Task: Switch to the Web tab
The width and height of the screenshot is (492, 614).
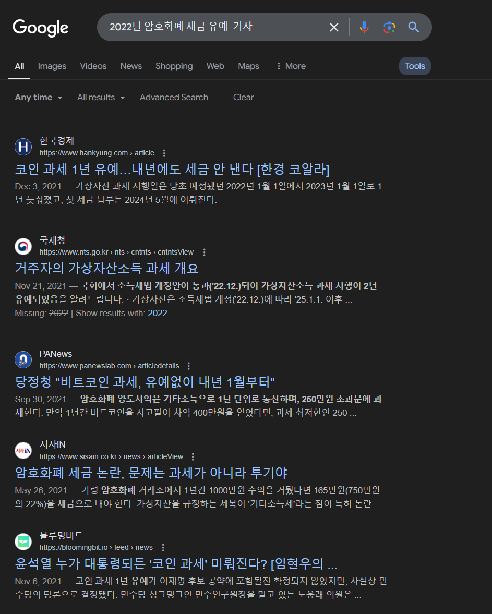Action: point(215,66)
